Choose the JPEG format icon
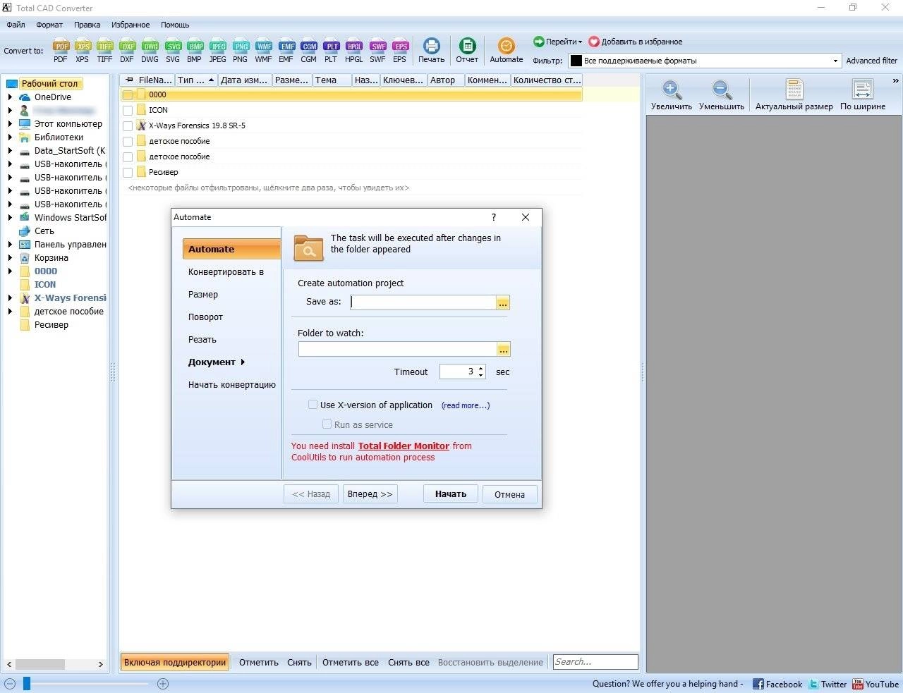The image size is (903, 693). 218,50
